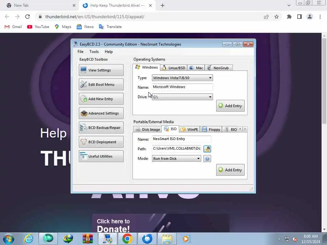327x245 pixels.
Task: Select the ISO media tab
Action: click(171, 129)
